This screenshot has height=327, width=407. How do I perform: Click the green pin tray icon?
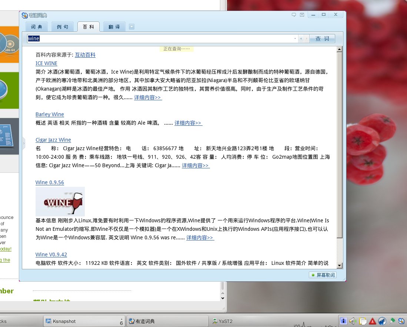pos(392,321)
